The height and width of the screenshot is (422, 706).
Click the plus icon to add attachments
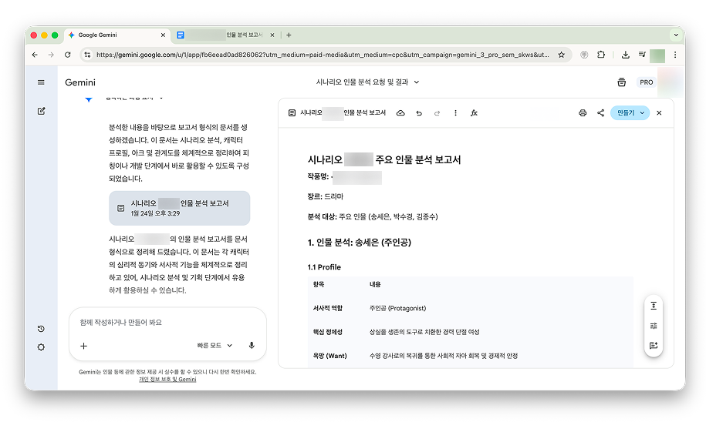tap(84, 346)
